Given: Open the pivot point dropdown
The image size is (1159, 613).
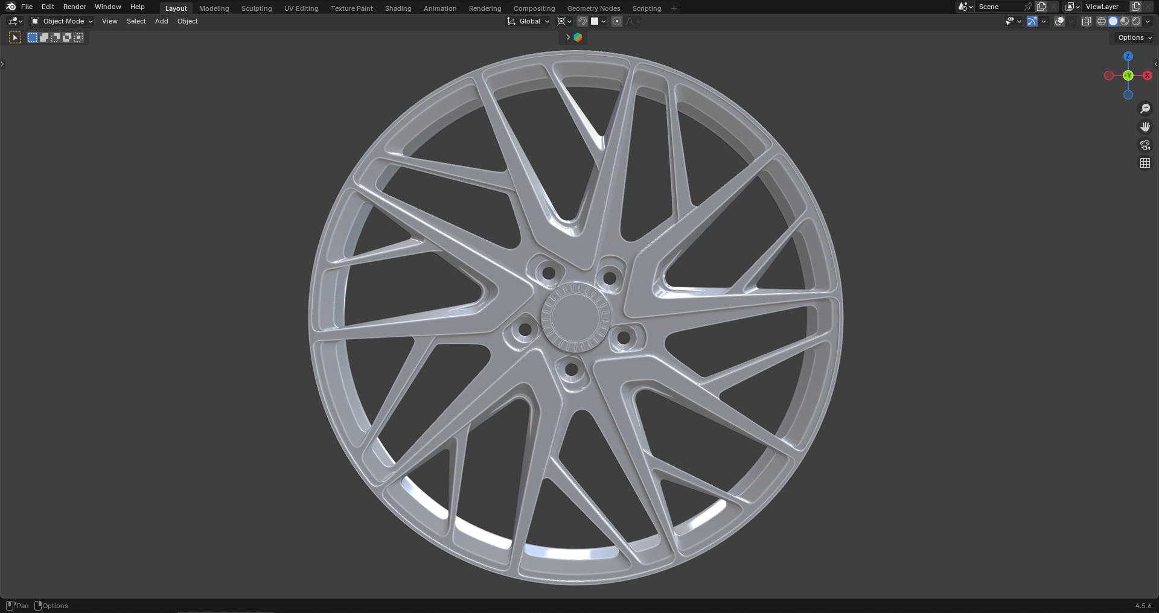Looking at the screenshot, I should pos(564,21).
